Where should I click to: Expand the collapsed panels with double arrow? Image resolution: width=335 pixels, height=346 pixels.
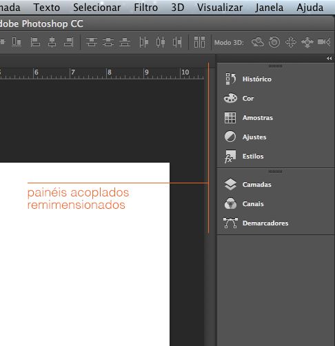point(329,59)
